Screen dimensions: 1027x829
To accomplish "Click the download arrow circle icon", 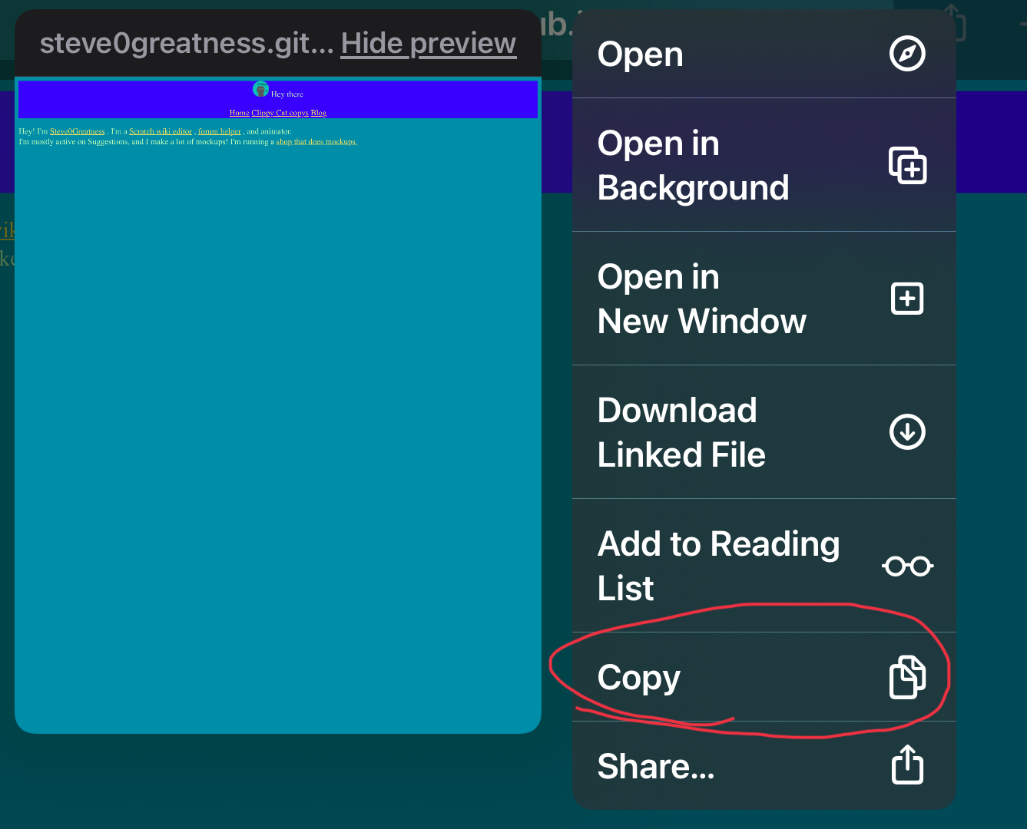I will [907, 432].
